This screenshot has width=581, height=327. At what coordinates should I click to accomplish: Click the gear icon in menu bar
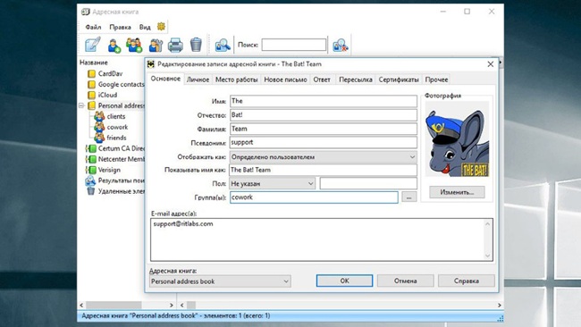click(161, 26)
